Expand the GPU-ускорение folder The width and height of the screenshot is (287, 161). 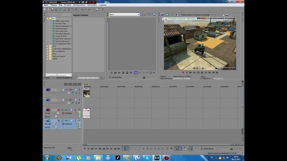click(x=48, y=51)
